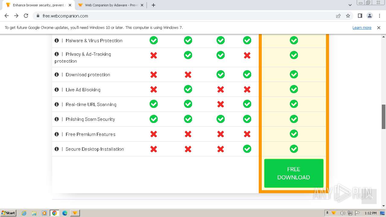Viewport: 386px width, 217px height.
Task: Click Download protection row label
Action: [88, 75]
